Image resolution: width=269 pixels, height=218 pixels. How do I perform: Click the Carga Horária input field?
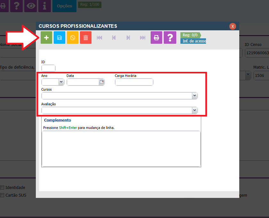(x=134, y=82)
